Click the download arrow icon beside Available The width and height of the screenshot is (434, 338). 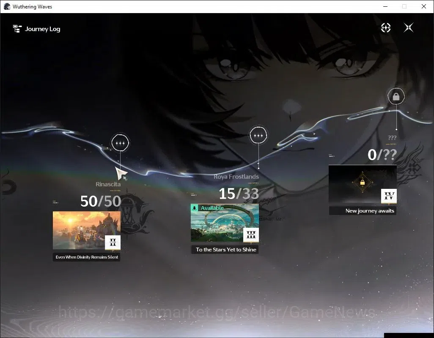(x=194, y=208)
